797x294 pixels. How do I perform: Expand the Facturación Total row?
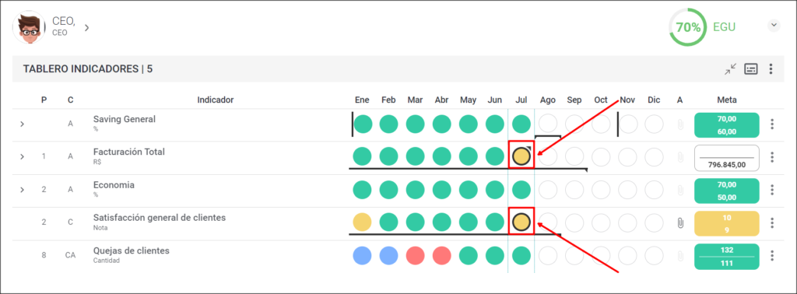[22, 156]
